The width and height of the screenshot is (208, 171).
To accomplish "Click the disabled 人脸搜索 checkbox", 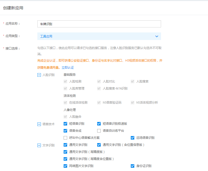I will pos(132,81).
